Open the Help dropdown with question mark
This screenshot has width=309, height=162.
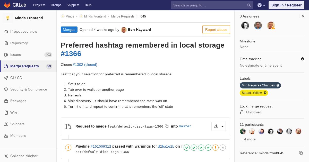point(261,5)
